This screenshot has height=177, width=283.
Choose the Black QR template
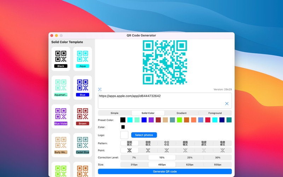click(x=61, y=59)
